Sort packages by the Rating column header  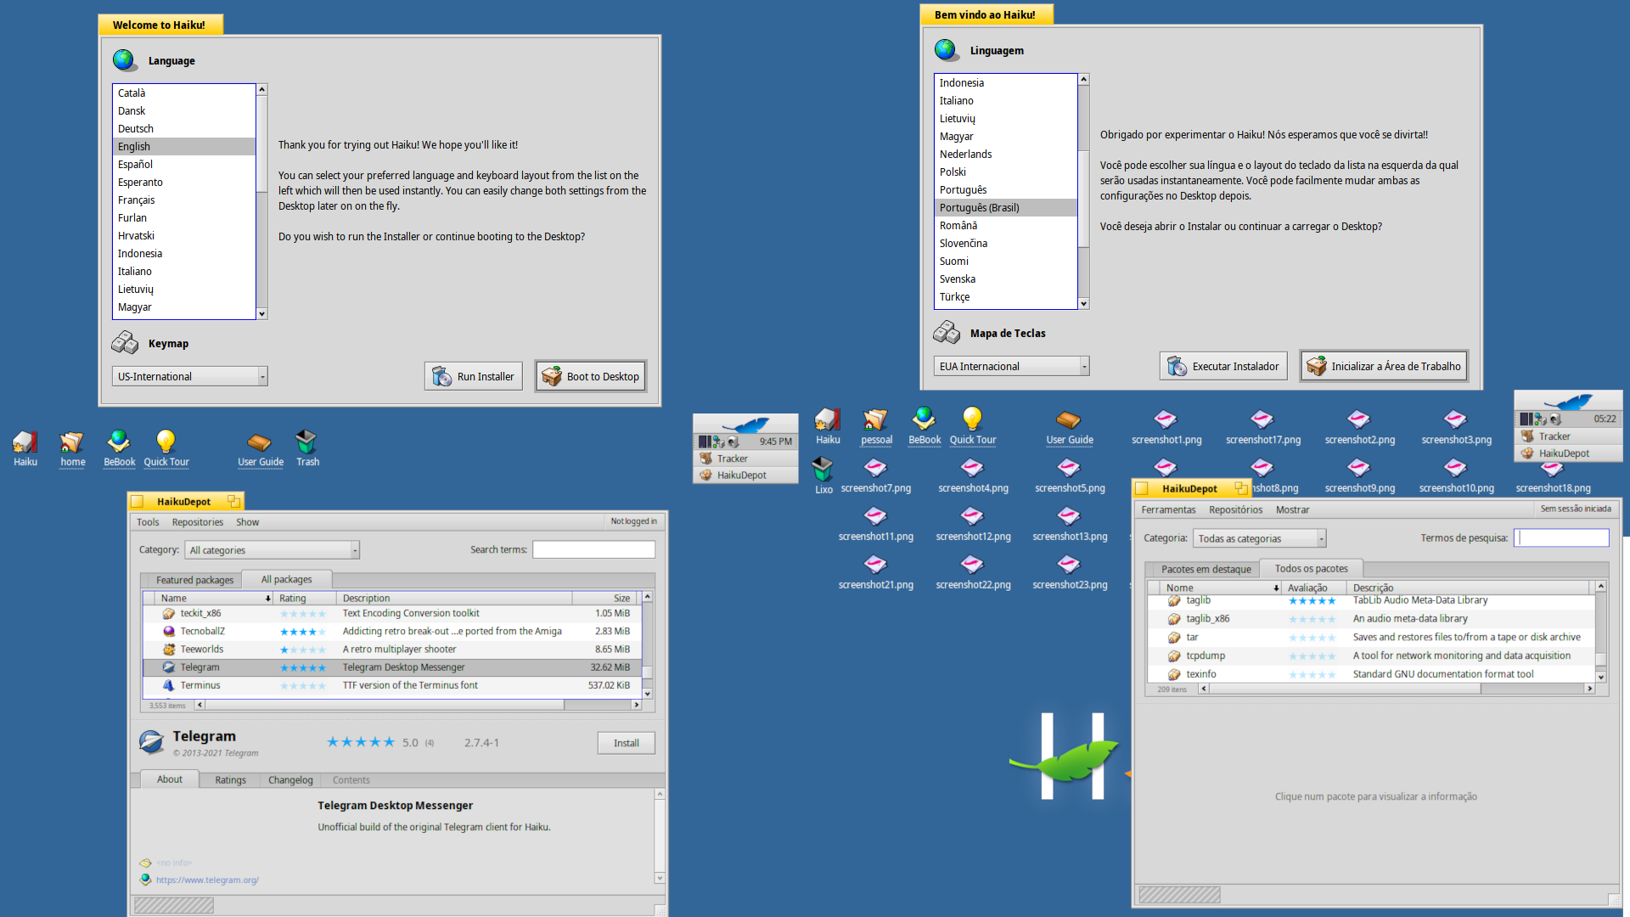pyautogui.click(x=293, y=598)
